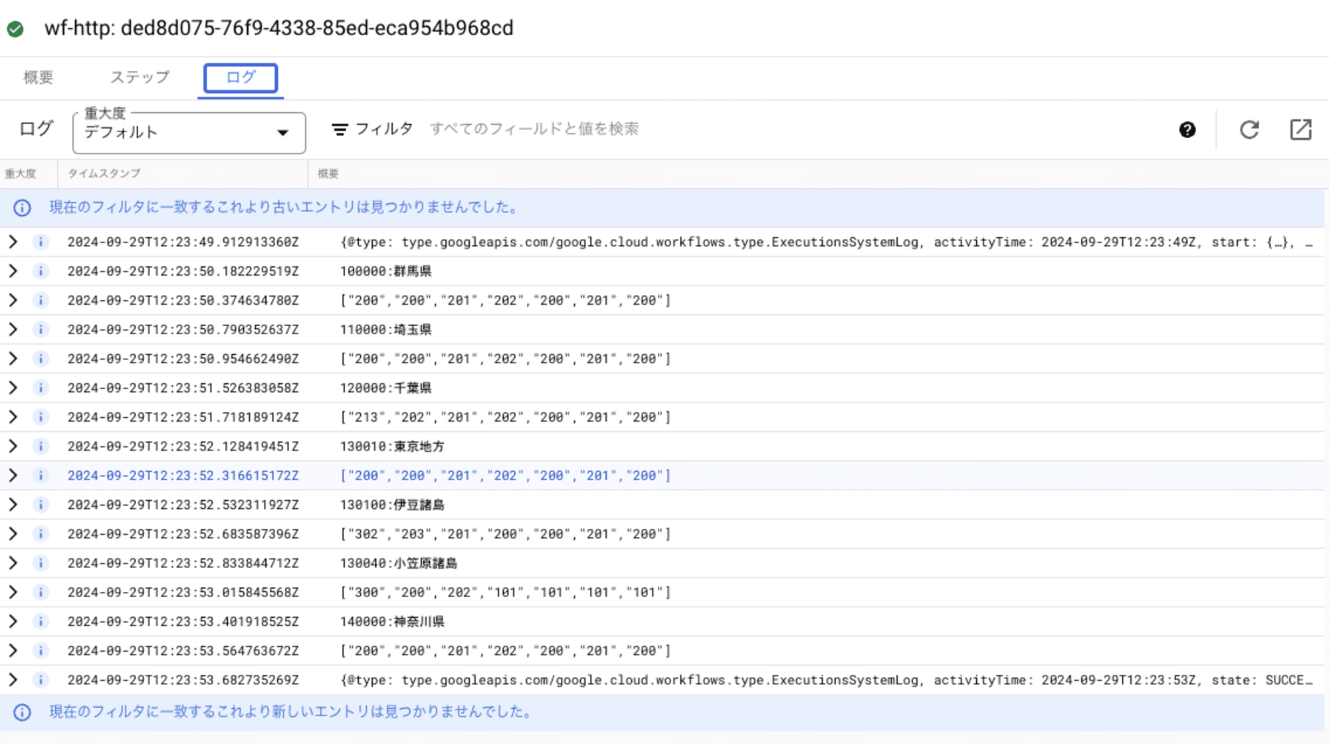This screenshot has width=1329, height=744.
Task: Click the 140000:神奈川県 summary text
Action: pos(392,622)
